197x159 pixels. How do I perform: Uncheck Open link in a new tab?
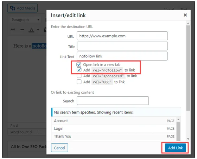tap(79, 65)
